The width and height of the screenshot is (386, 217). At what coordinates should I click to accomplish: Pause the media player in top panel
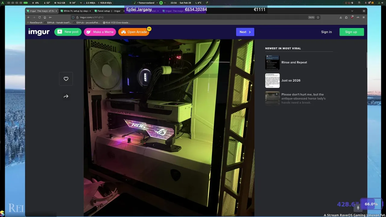pos(161,3)
